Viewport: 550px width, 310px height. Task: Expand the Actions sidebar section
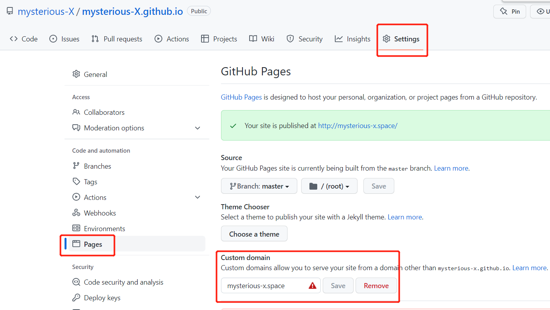(x=198, y=198)
